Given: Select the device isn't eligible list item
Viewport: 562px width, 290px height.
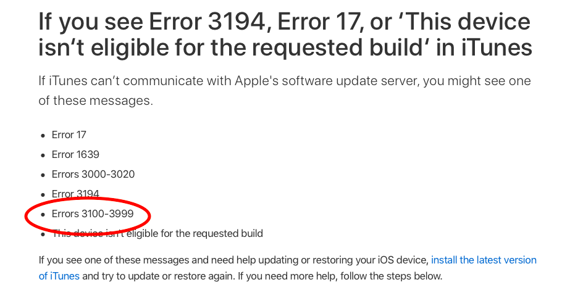Looking at the screenshot, I should tap(157, 233).
